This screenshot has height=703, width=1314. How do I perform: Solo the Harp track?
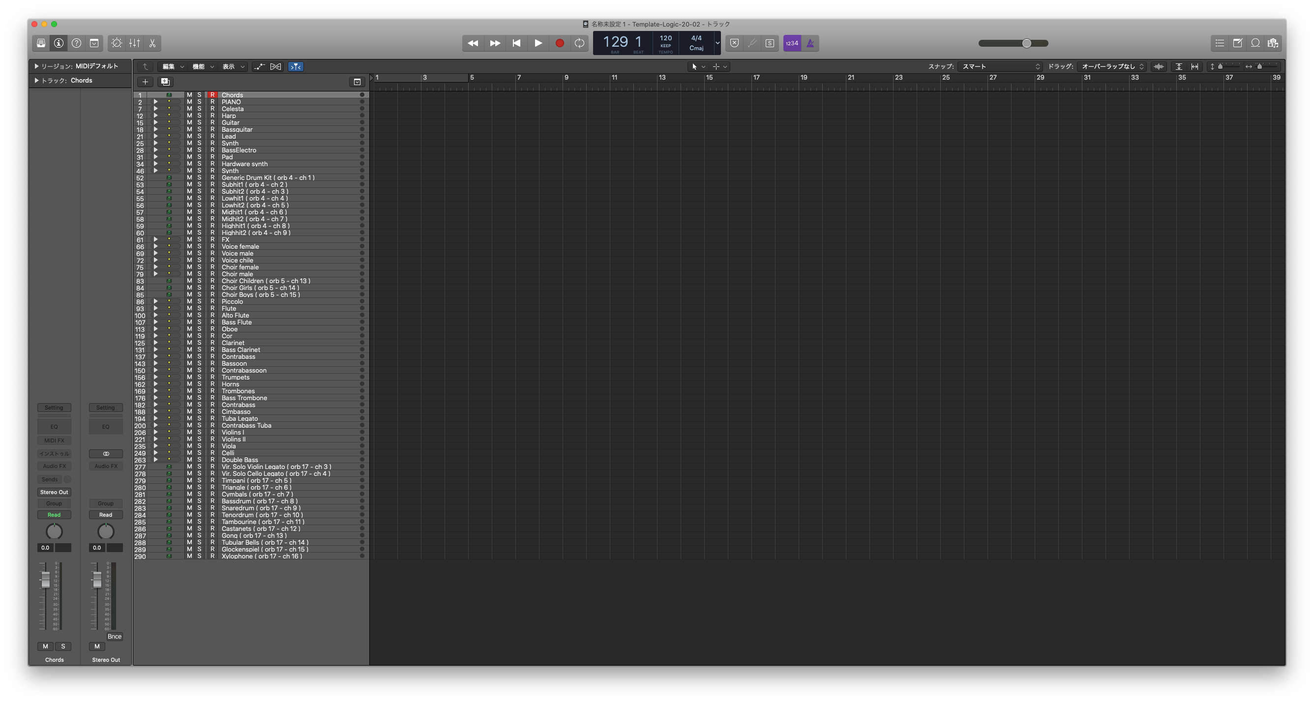click(200, 116)
